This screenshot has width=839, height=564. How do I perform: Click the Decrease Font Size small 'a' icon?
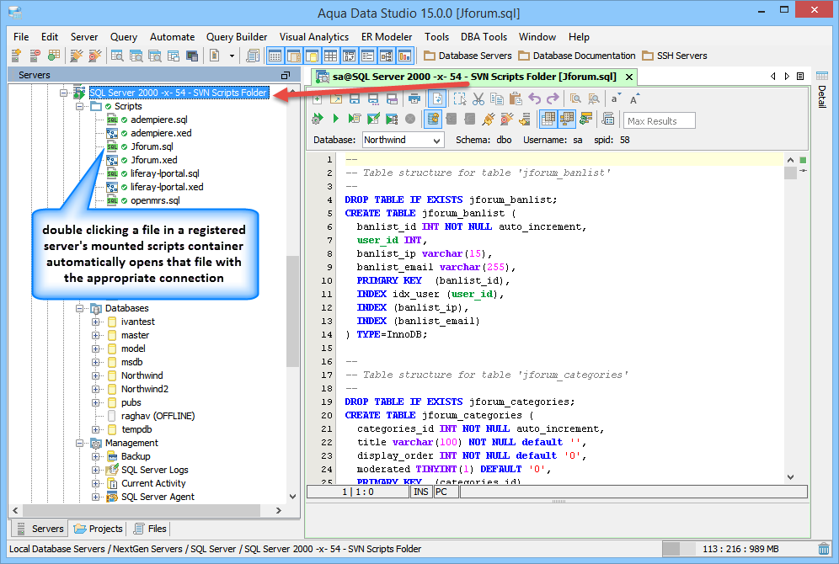pyautogui.click(x=615, y=98)
